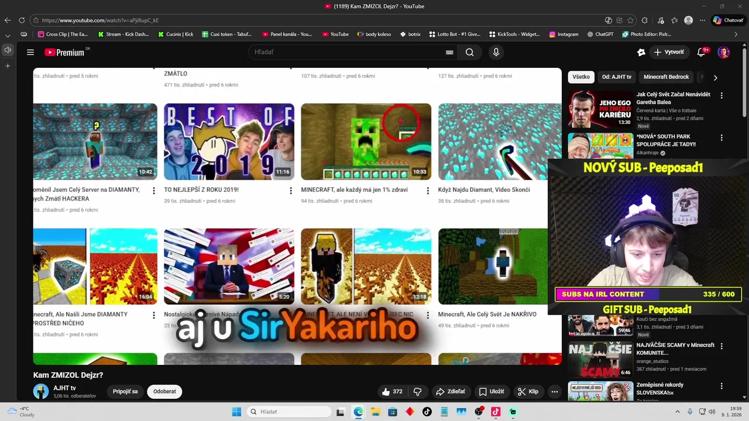Open the YouTube hamburger guide menu
This screenshot has height=421, width=749.
coord(30,52)
